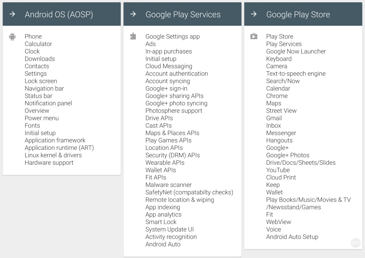Click Drive/Docs/Sheets/Slides in the list

coord(301,163)
